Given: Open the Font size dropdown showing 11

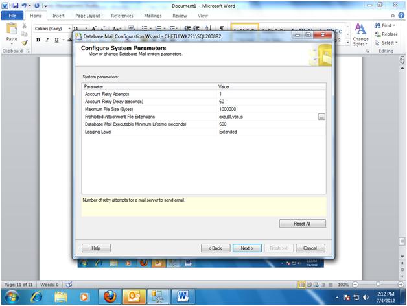Looking at the screenshot, I should (x=87, y=29).
